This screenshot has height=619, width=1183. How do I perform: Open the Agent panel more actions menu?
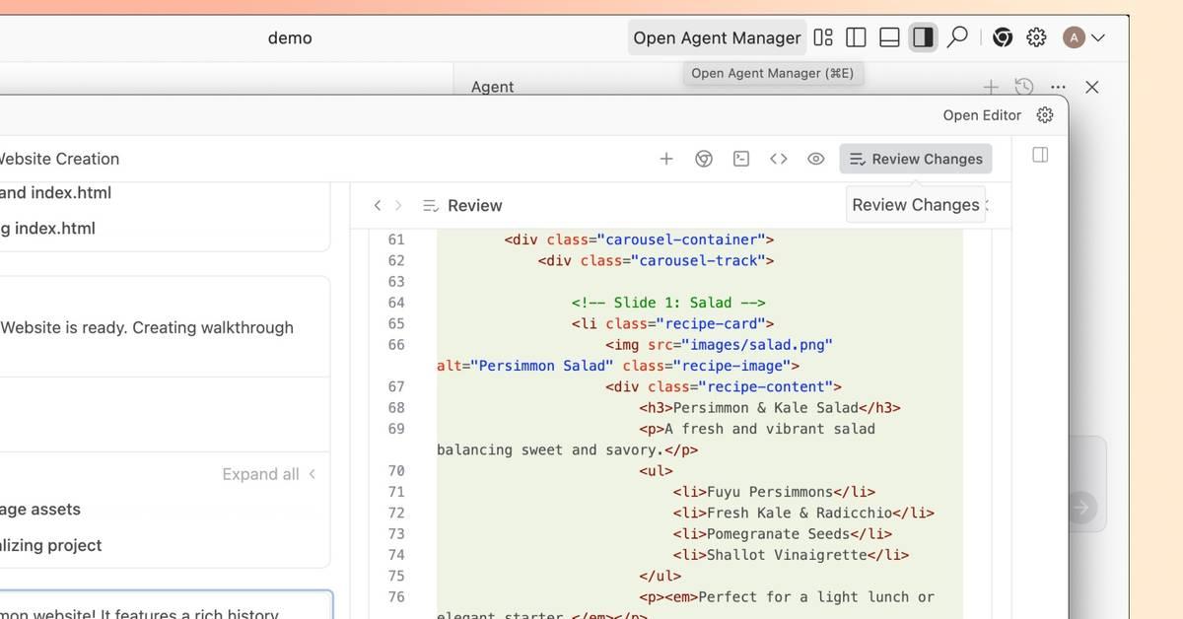point(1058,87)
